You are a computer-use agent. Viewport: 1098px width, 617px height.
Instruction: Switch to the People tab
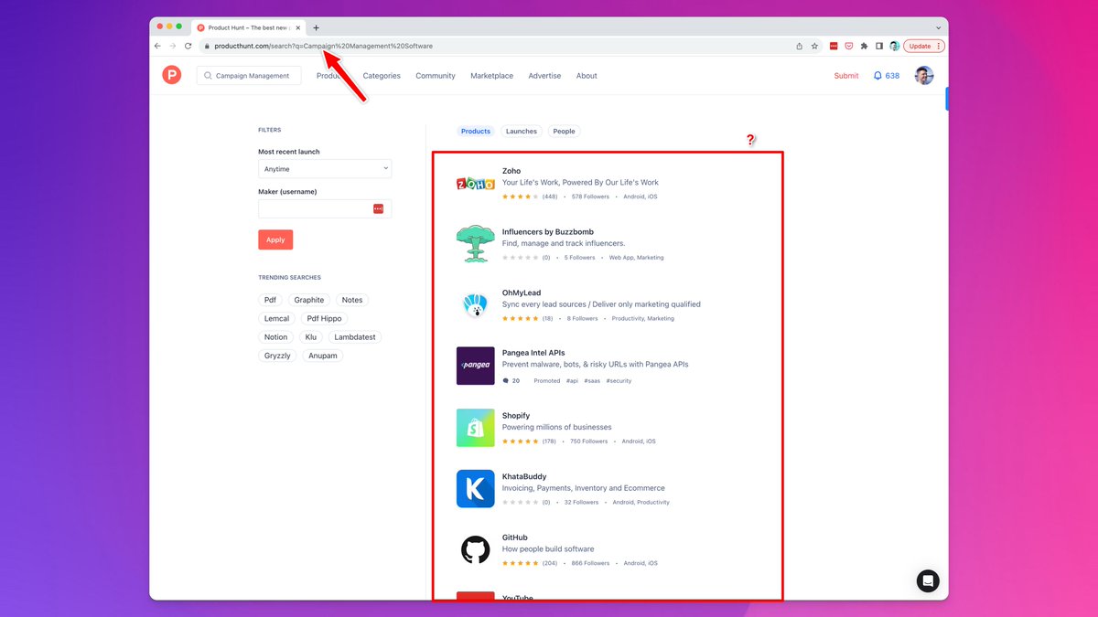(565, 132)
